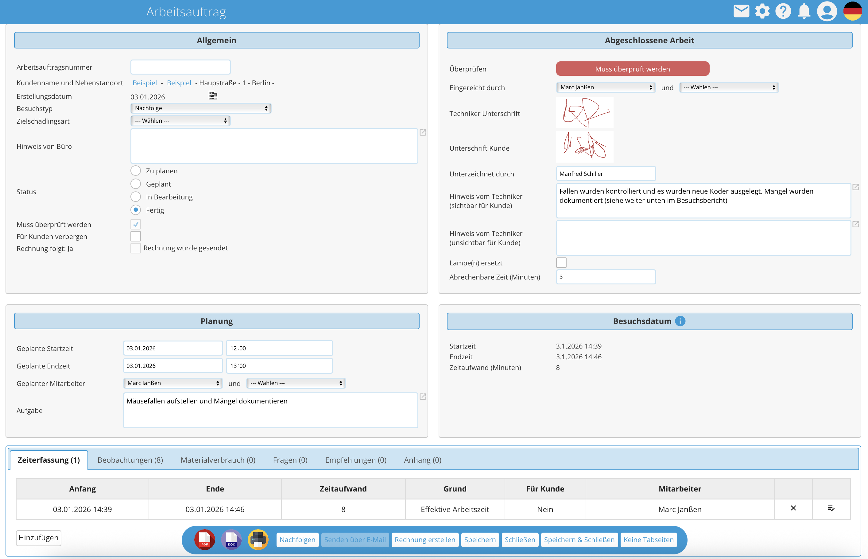View notifications via the bell icon

pos(804,11)
